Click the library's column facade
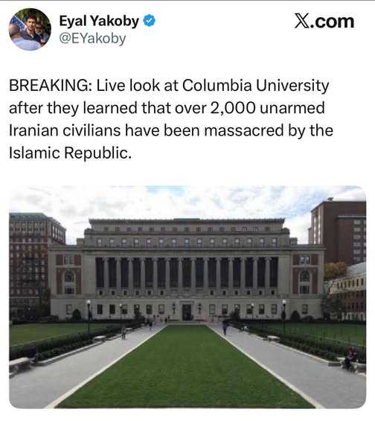The height and width of the screenshot is (421, 375). [187, 273]
